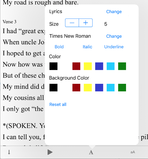Pick green text Color swatch
The image size is (148, 159).
(x=122, y=66)
